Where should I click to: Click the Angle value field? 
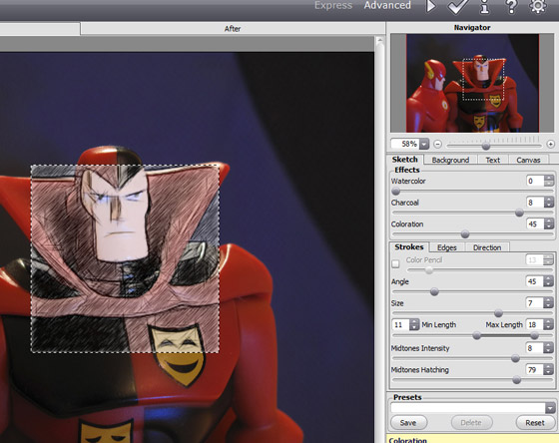point(534,281)
